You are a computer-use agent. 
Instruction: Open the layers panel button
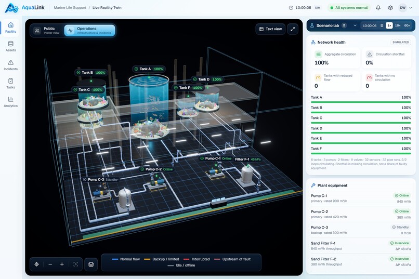(x=91, y=264)
